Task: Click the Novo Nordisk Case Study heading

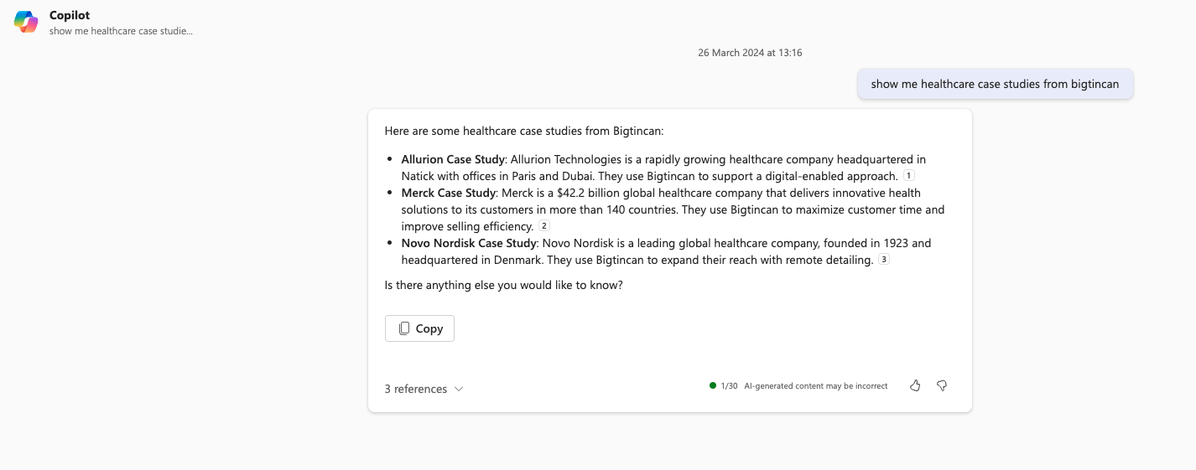Action: [469, 243]
